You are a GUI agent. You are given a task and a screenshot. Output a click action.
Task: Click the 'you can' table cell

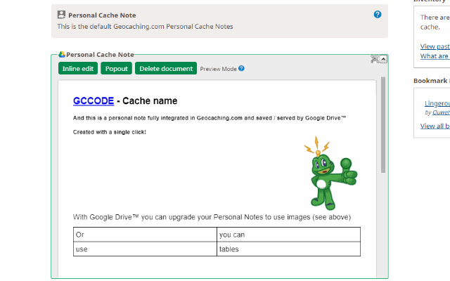point(288,235)
